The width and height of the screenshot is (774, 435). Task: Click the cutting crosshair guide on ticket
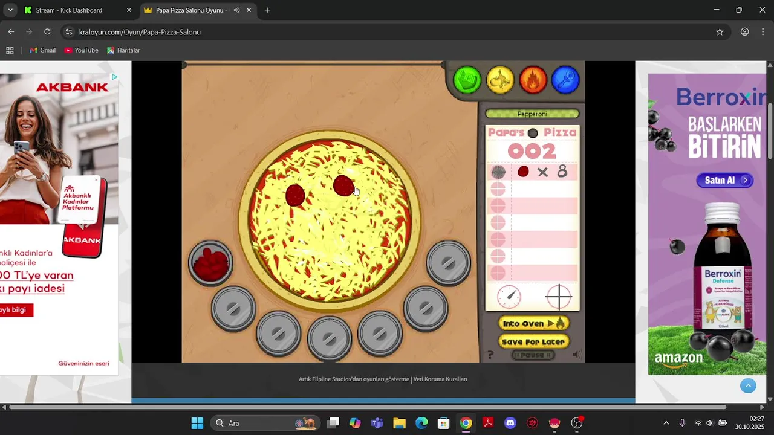pos(558,297)
